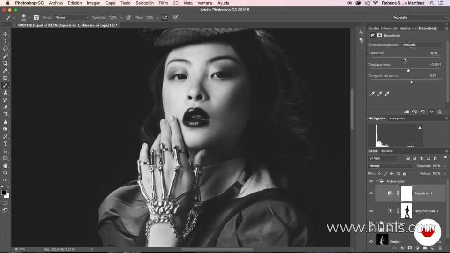Select the Clone Stamp tool
Screen dimensions: 450x253
coord(5,92)
